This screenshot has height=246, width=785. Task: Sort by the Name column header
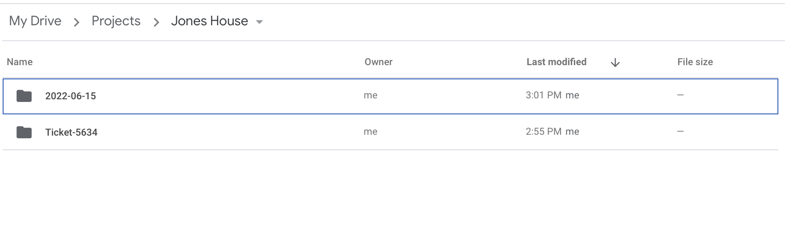click(20, 62)
